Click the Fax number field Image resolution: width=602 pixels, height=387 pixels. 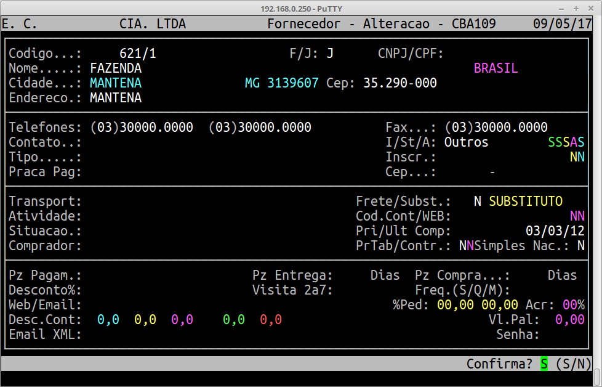coord(496,128)
